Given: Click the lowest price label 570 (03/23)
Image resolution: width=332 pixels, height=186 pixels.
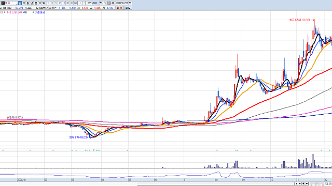Looking at the screenshot, I should click(78, 137).
